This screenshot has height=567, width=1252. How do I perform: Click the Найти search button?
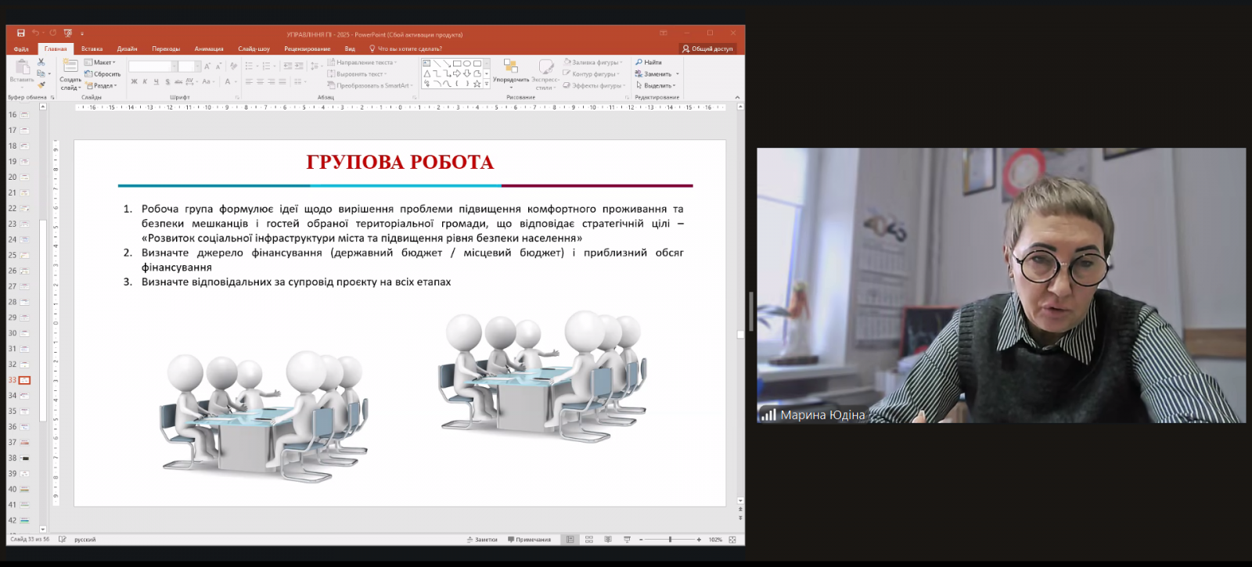pos(649,63)
